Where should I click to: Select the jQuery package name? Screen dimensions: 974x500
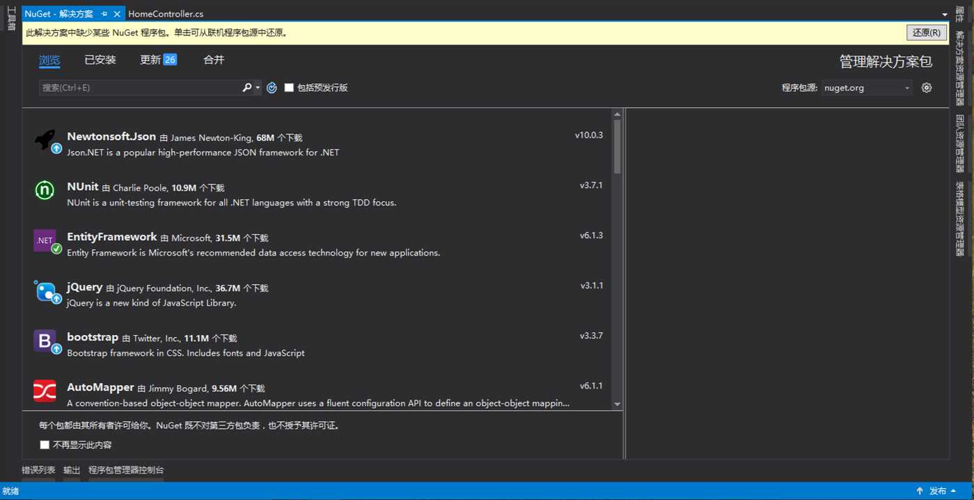point(85,287)
